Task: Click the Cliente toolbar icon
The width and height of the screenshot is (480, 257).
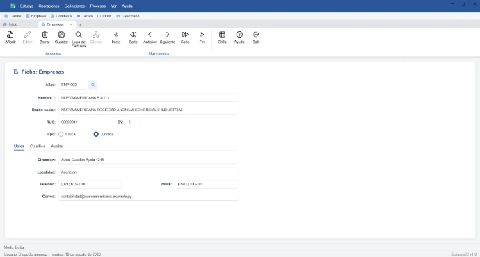Action: coord(96,35)
